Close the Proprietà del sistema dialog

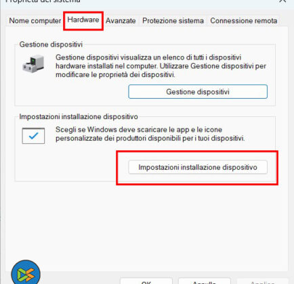click(x=282, y=1)
